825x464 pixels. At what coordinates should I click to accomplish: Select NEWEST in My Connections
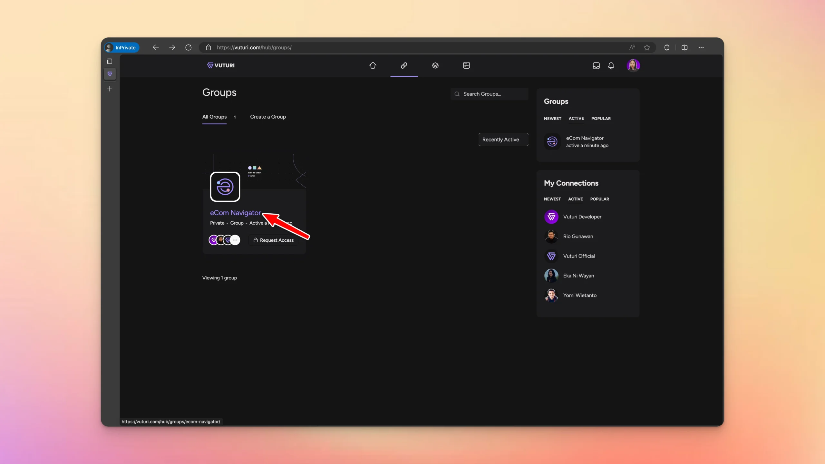tap(552, 199)
